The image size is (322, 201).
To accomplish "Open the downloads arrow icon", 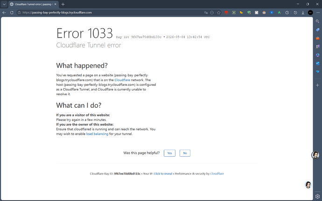I will pos(303,13).
